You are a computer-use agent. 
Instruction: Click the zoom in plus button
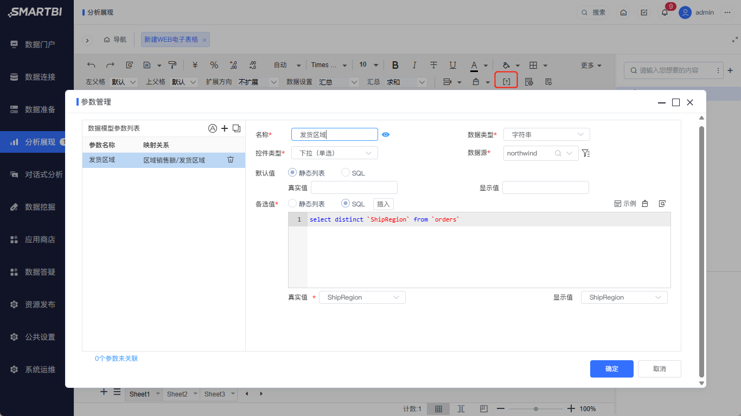pos(571,409)
